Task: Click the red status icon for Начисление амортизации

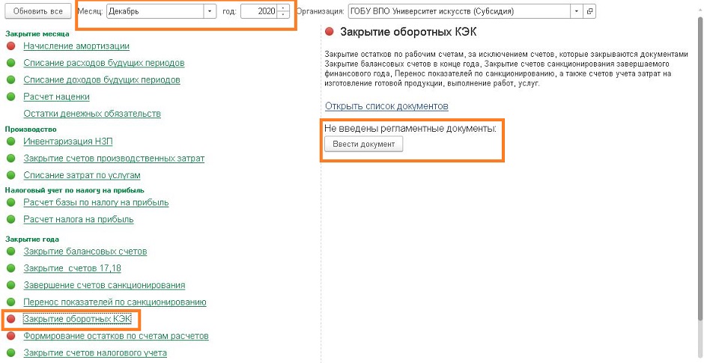Action: [x=10, y=46]
